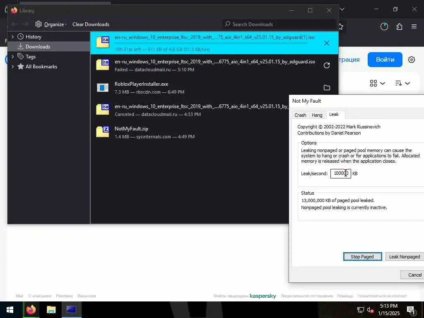The width and height of the screenshot is (424, 318).
Task: Click the Firefox downloads progress indicator icon
Action: (384, 26)
